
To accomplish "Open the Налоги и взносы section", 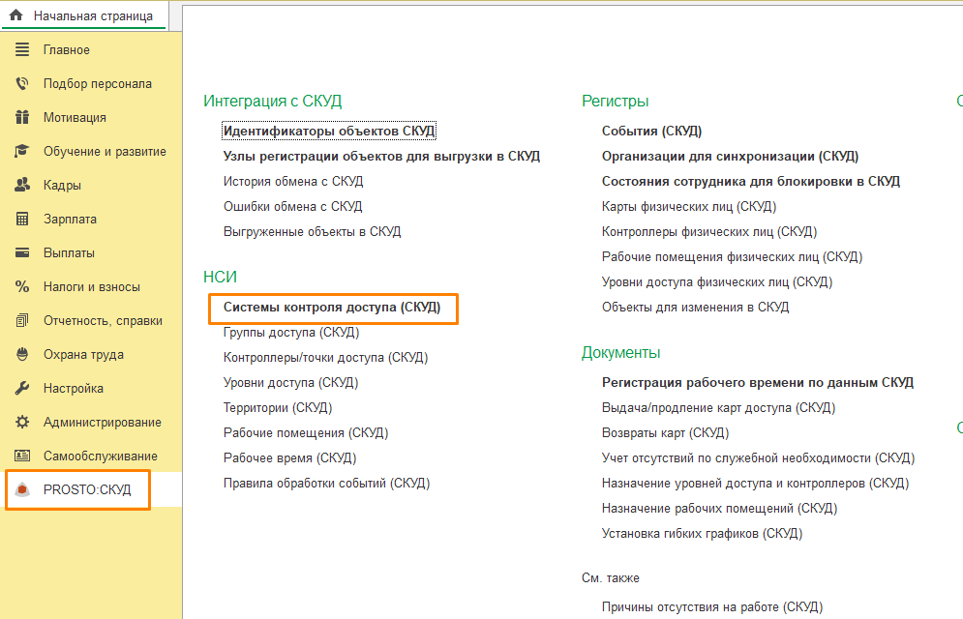I will pos(91,286).
